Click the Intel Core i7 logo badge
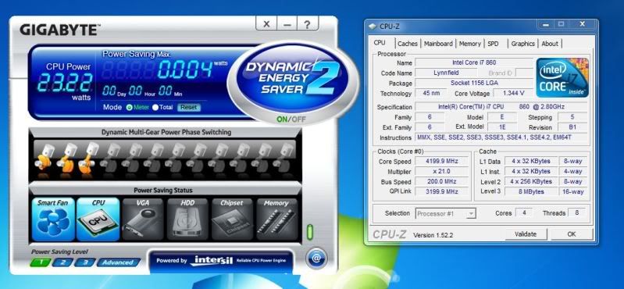 [x=562, y=77]
